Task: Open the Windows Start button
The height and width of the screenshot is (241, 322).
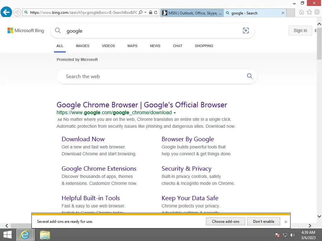Action: 8,235
